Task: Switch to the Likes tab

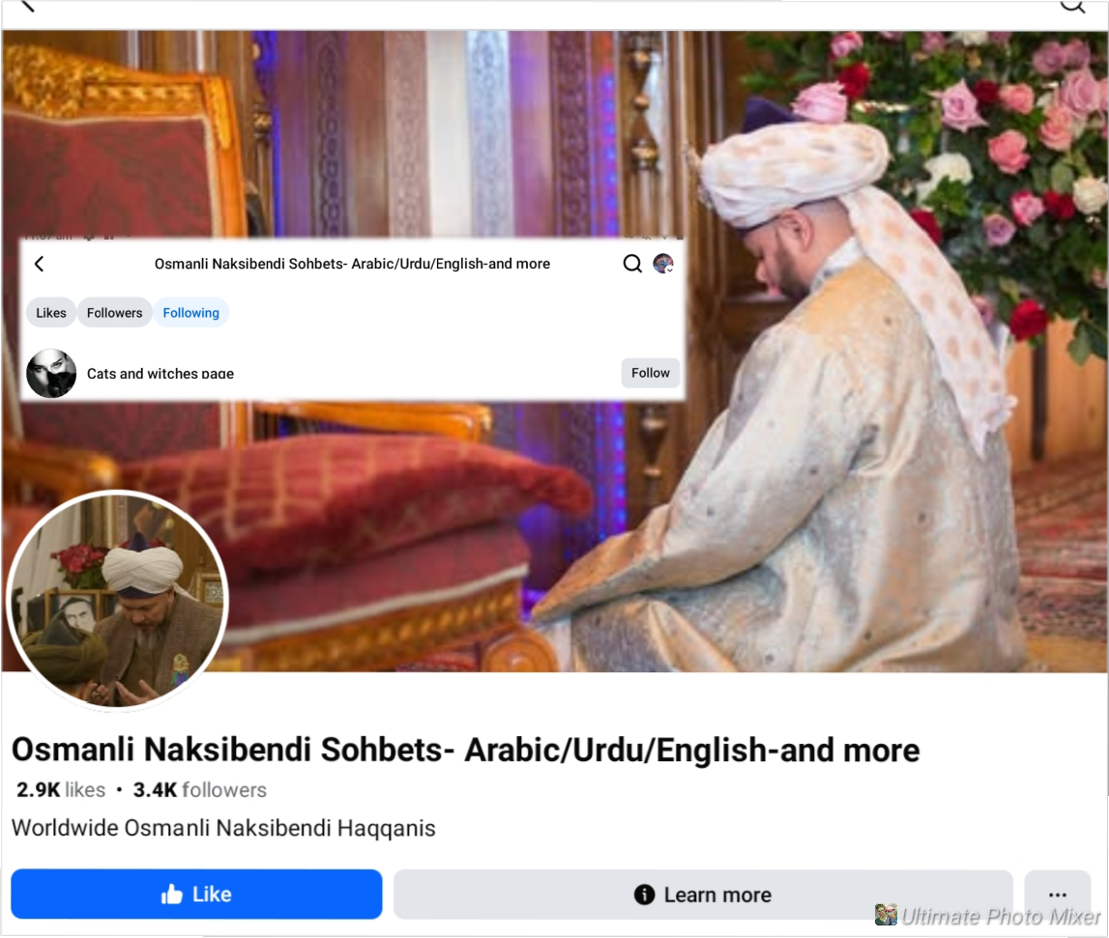Action: click(51, 312)
